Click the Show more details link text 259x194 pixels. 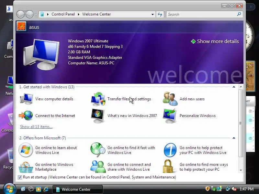pyautogui.click(x=218, y=41)
